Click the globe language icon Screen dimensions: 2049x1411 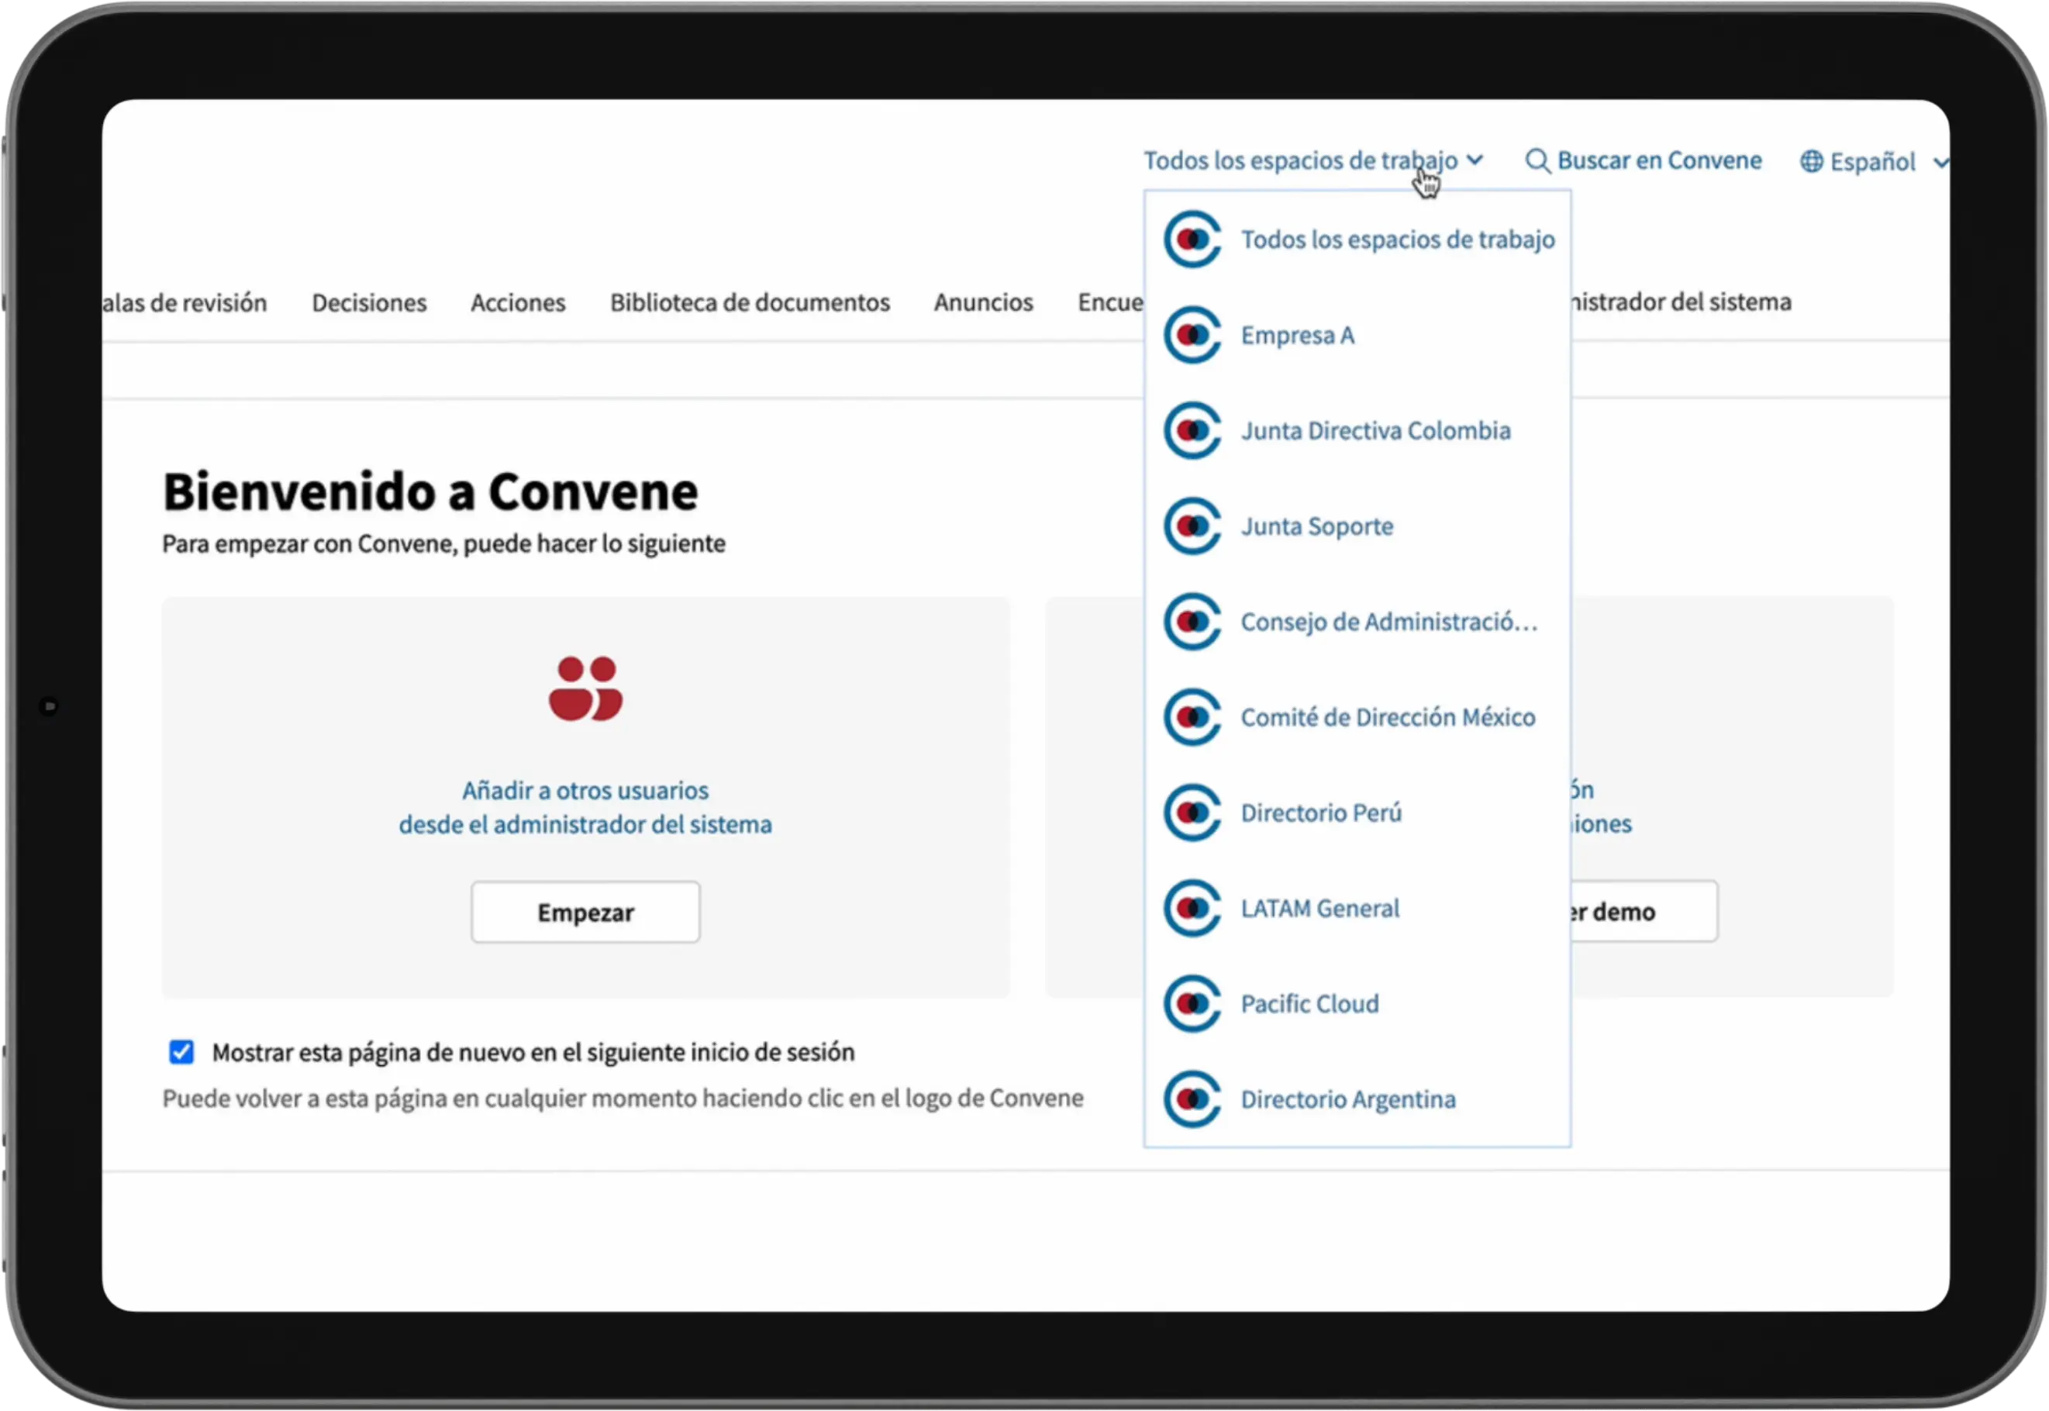click(x=1811, y=162)
